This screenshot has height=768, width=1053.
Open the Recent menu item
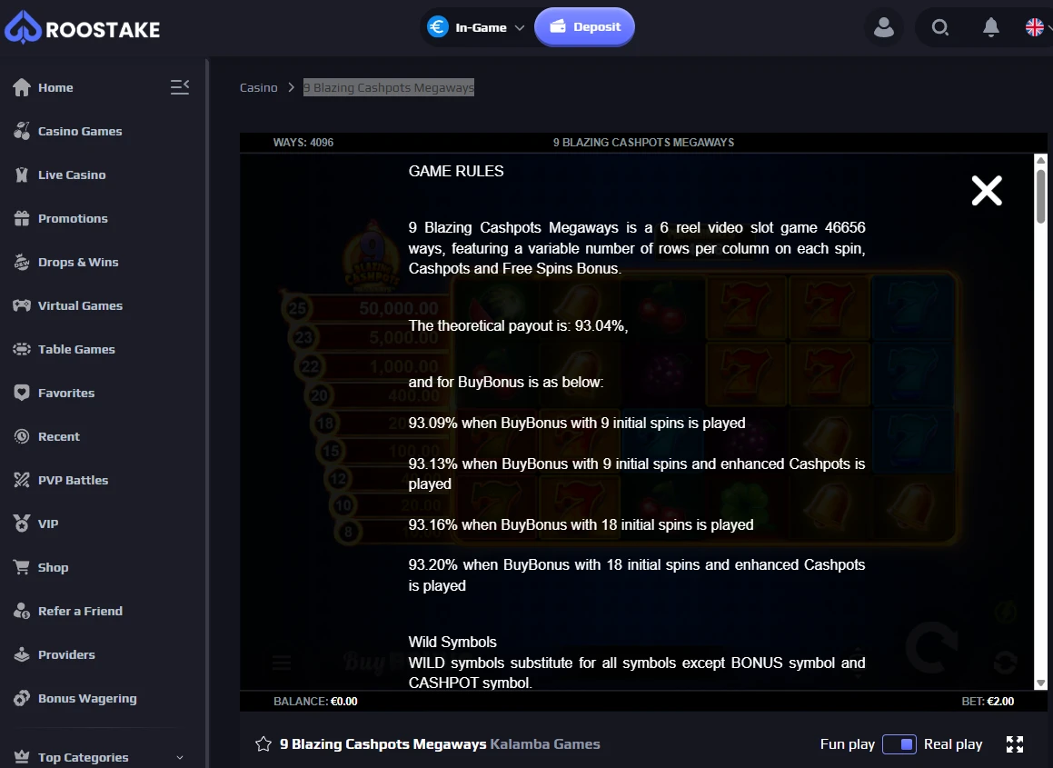(59, 437)
